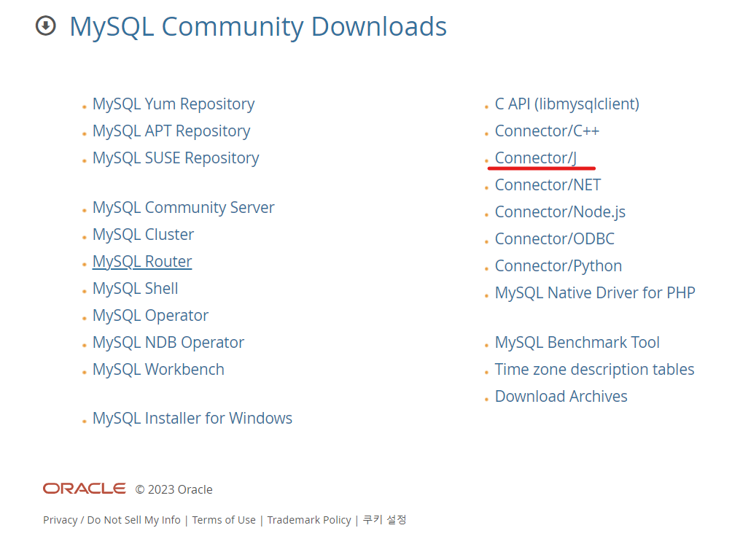Viewport: 740px width, 536px height.
Task: Open MySQL Cluster link
Action: tap(143, 234)
